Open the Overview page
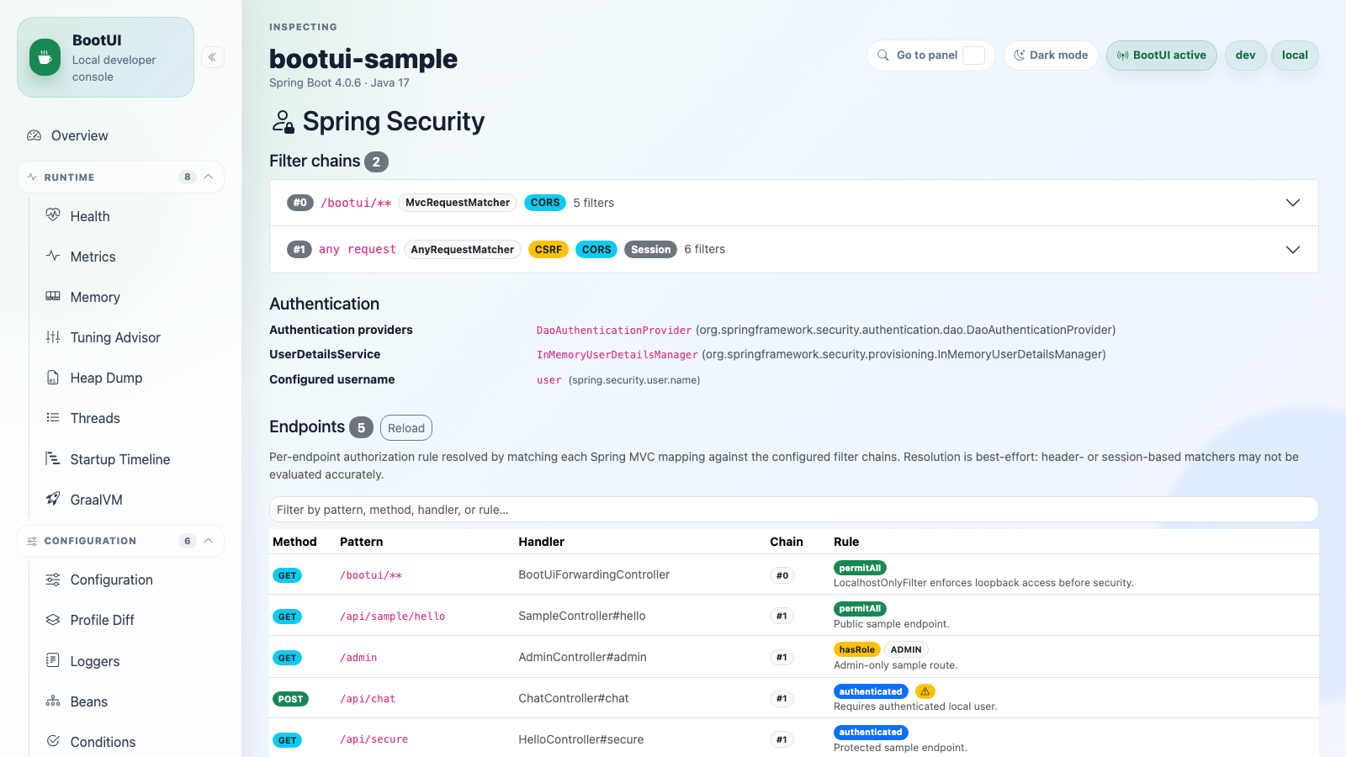Viewport: 1346px width, 757px height. 79,135
